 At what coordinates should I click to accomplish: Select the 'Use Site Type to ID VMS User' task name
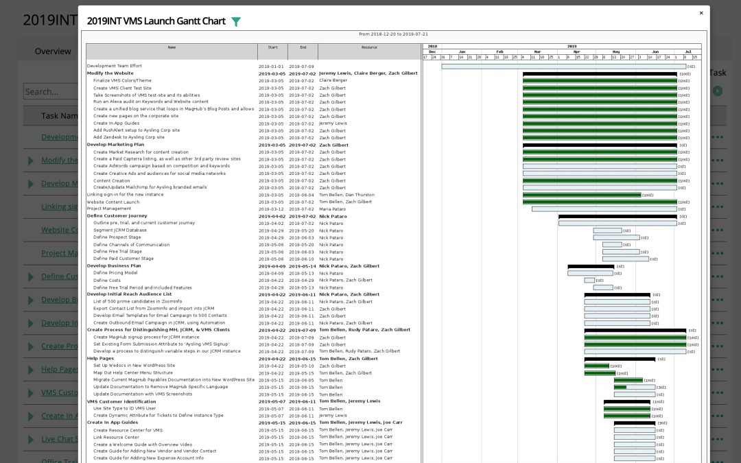click(124, 408)
